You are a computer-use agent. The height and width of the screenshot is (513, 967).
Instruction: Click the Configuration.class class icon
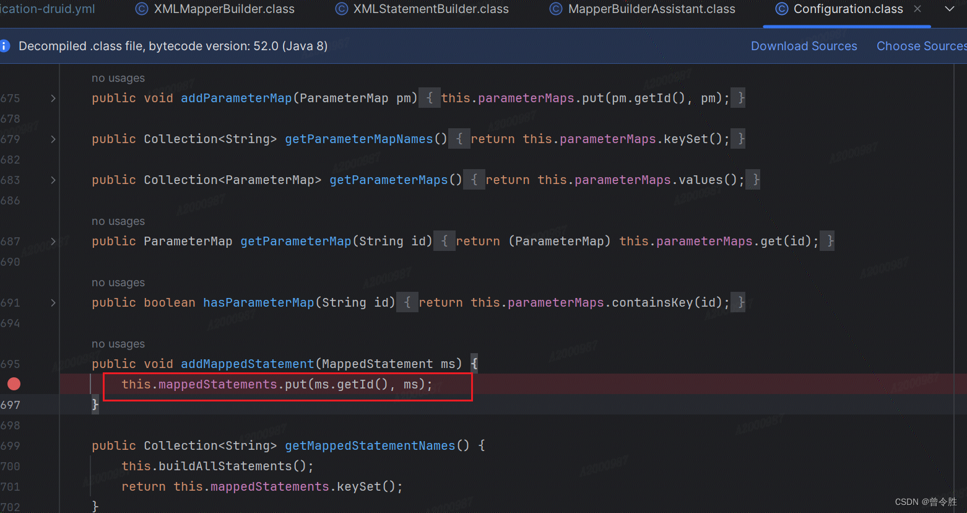[782, 9]
